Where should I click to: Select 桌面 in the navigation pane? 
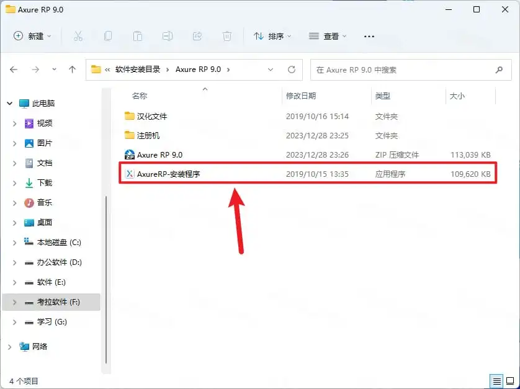coord(45,223)
